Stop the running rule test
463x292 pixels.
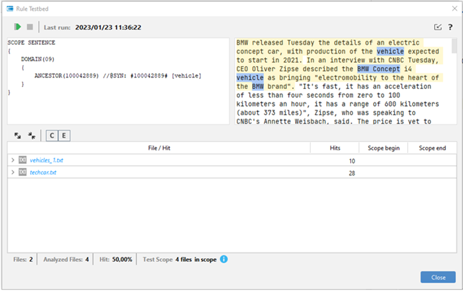click(29, 27)
